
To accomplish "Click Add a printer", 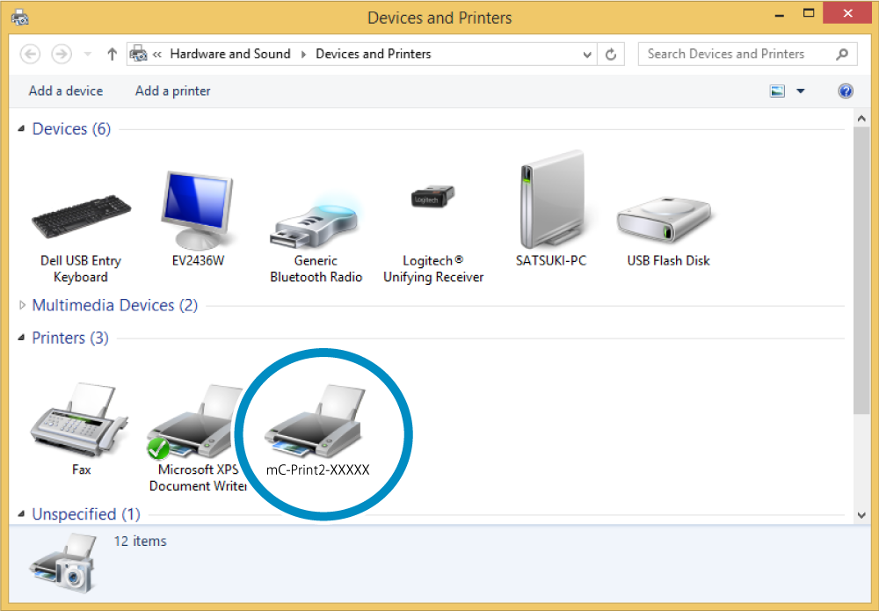I will click(x=172, y=91).
